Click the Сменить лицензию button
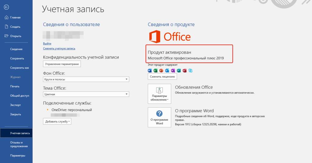This screenshot has width=312, height=163. click(x=162, y=76)
